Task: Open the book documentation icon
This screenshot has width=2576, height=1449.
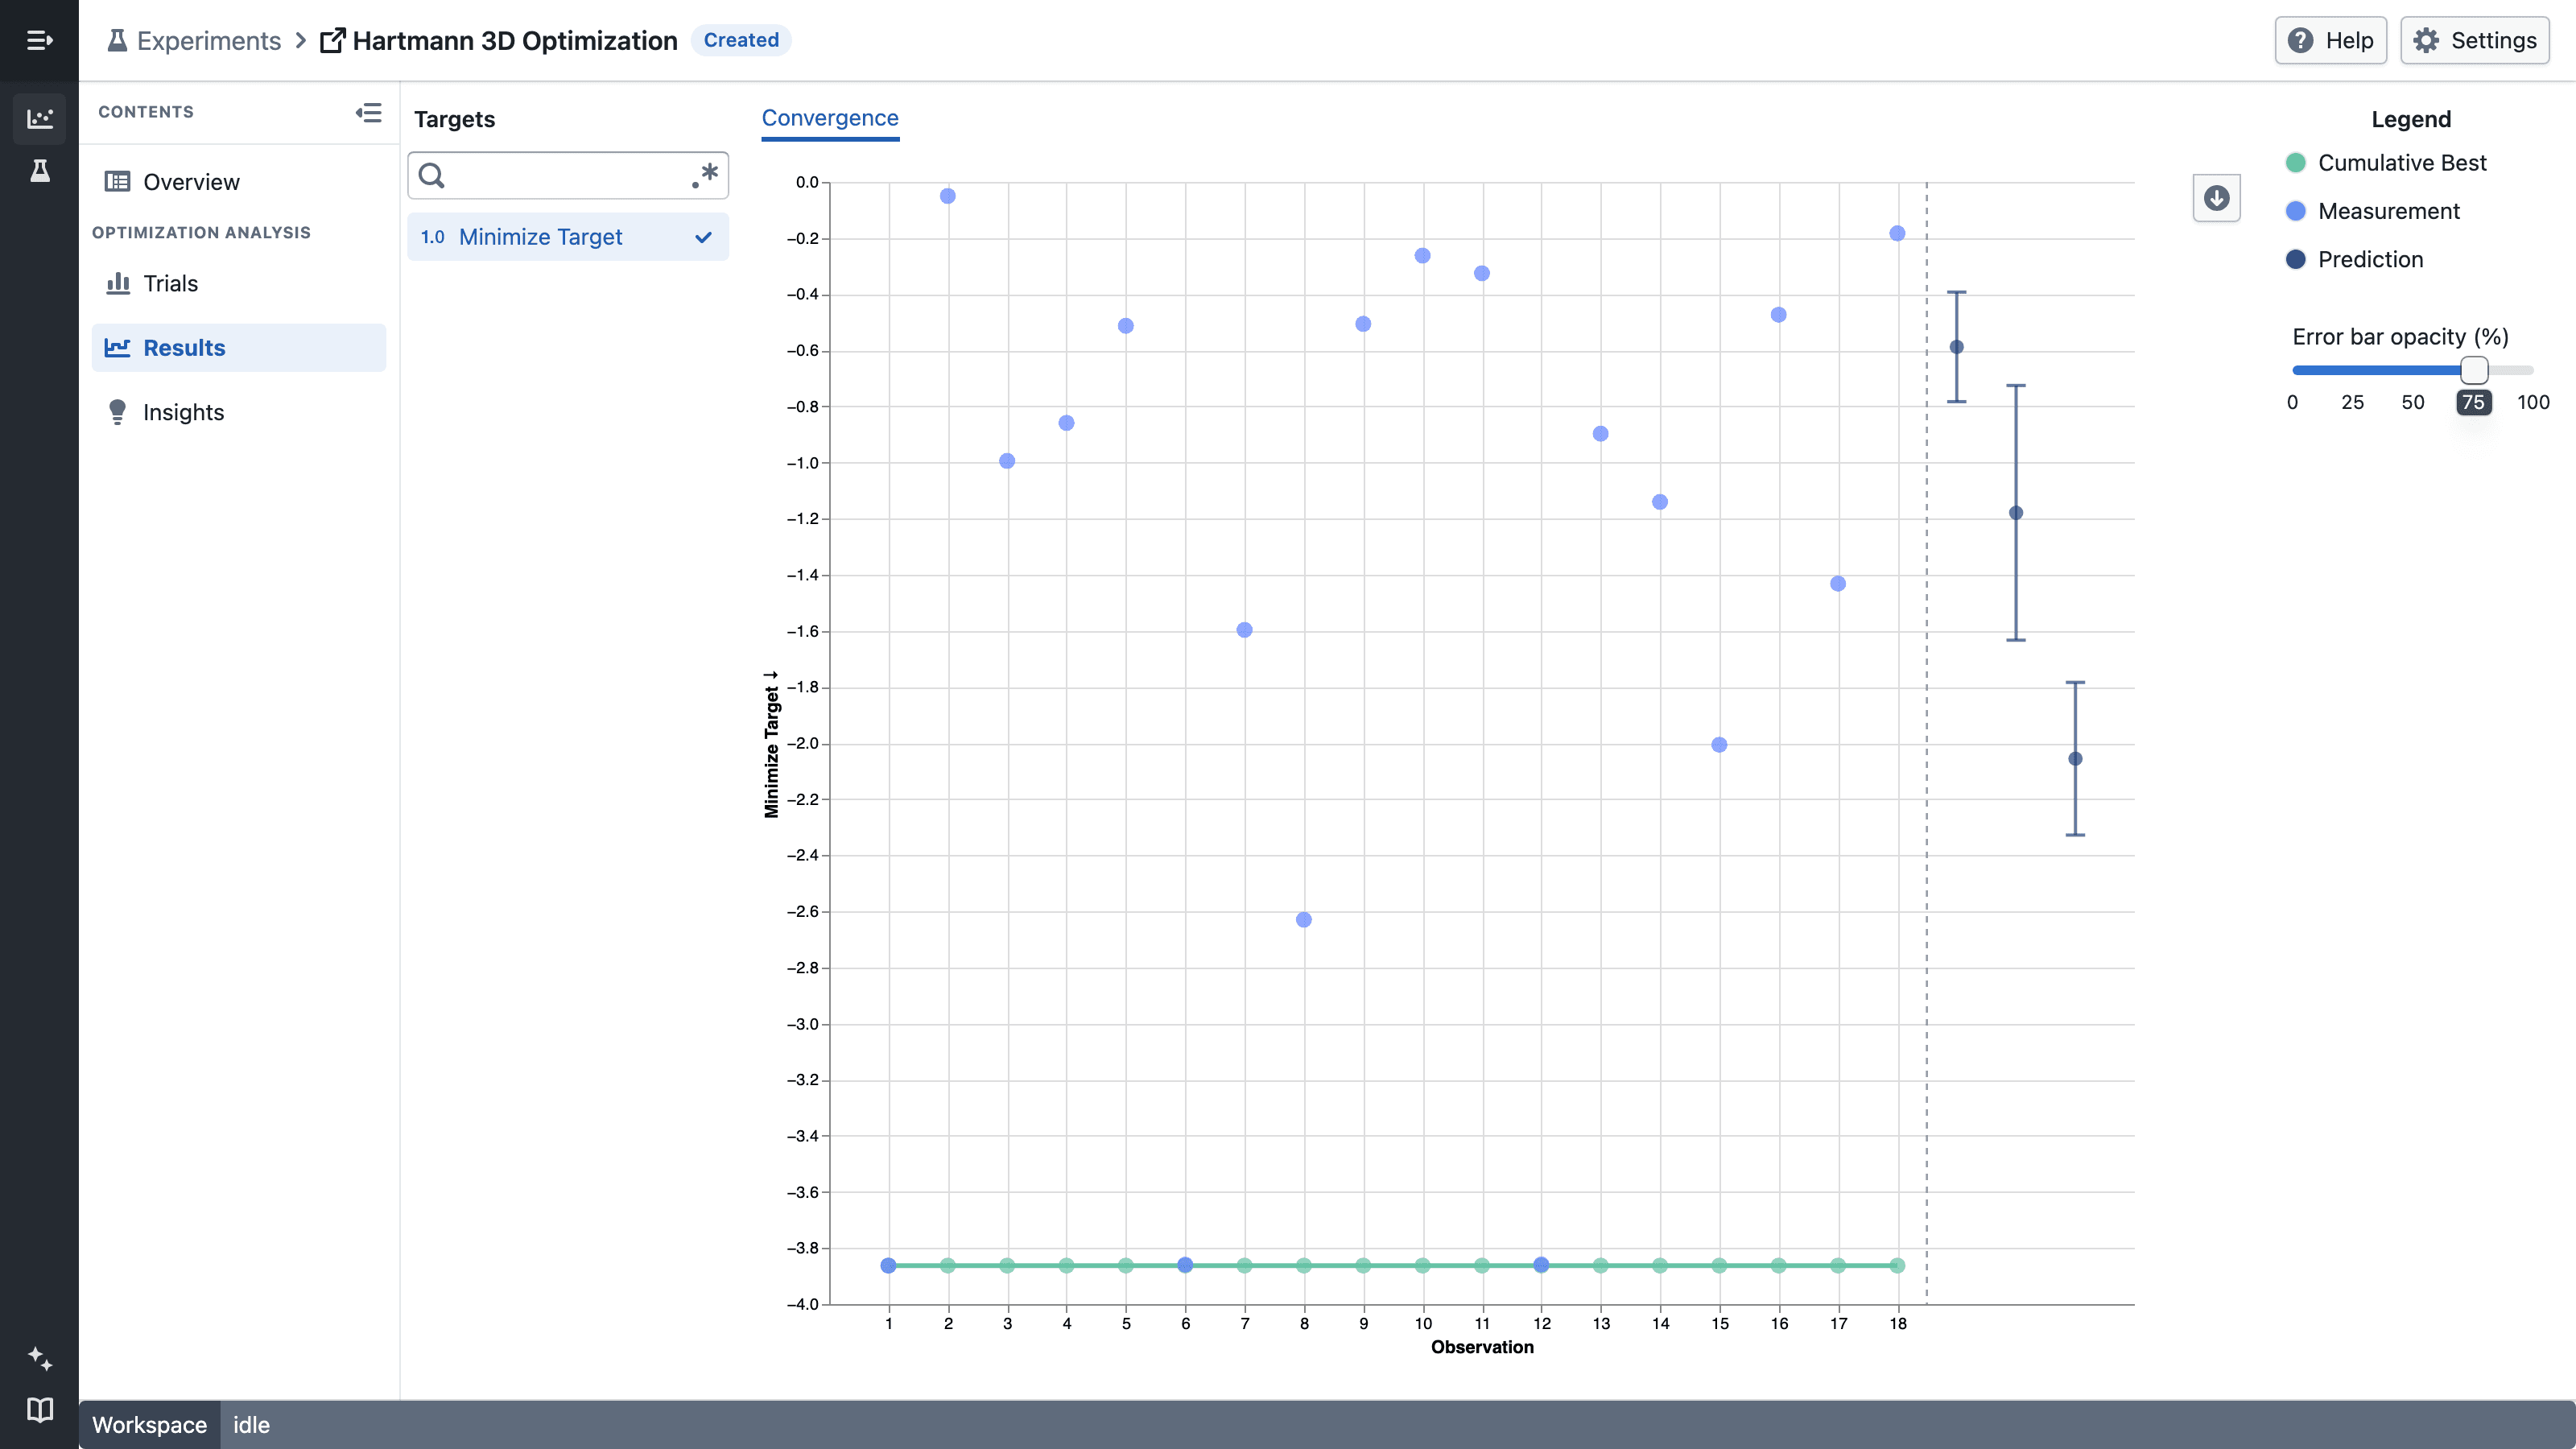Action: pyautogui.click(x=39, y=1410)
